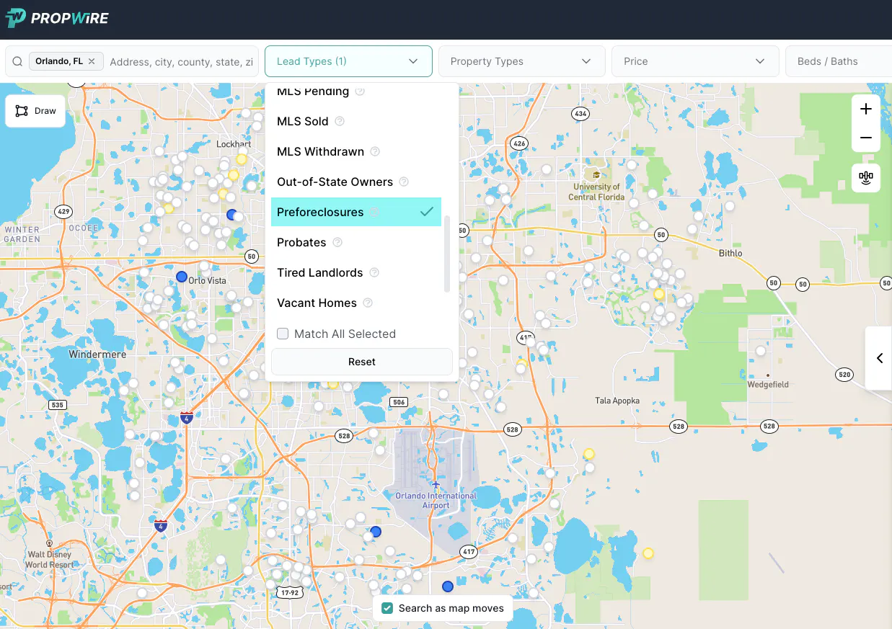Collapse the Lead Types dropdown
This screenshot has height=629, width=892.
348,61
